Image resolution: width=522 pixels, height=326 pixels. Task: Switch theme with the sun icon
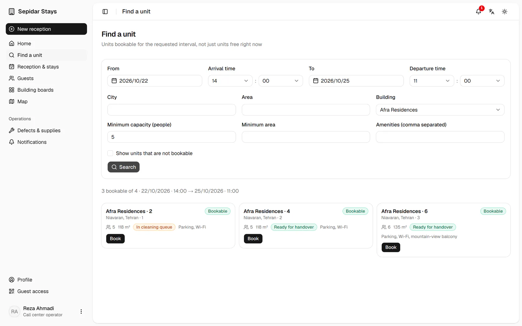pyautogui.click(x=505, y=11)
